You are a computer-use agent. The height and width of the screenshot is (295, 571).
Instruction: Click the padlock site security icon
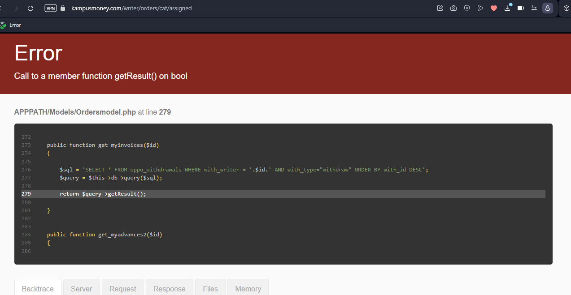[x=62, y=8]
